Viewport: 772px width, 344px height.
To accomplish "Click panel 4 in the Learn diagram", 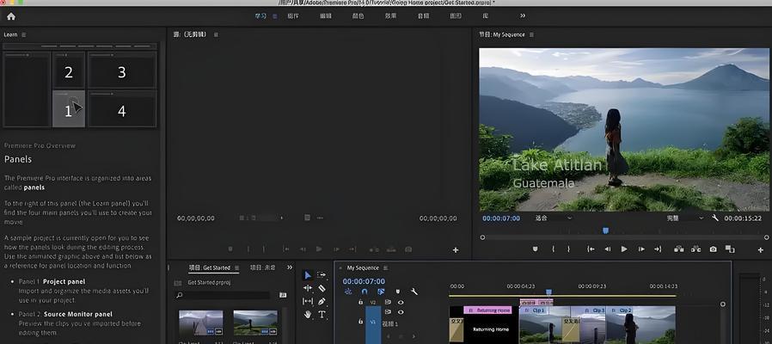I will click(121, 109).
